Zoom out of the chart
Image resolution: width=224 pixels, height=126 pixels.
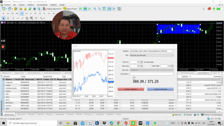pos(99,9)
